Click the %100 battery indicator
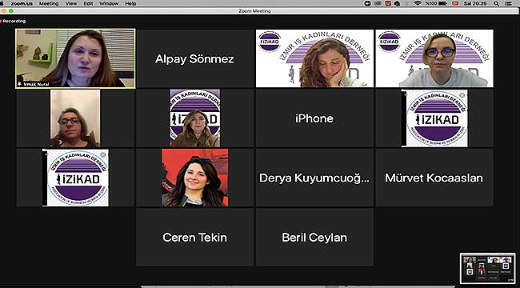This screenshot has height=288, width=520. point(436,3)
